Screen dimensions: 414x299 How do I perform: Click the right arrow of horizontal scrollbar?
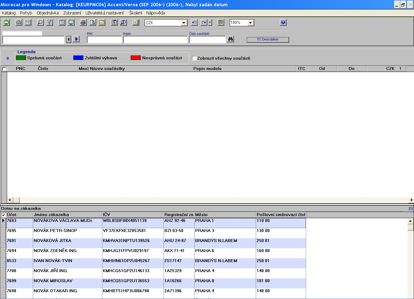coord(411,200)
